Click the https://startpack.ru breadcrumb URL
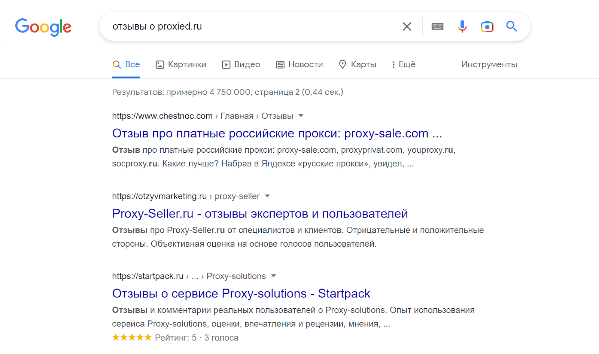This screenshot has width=599, height=354. coord(148,276)
